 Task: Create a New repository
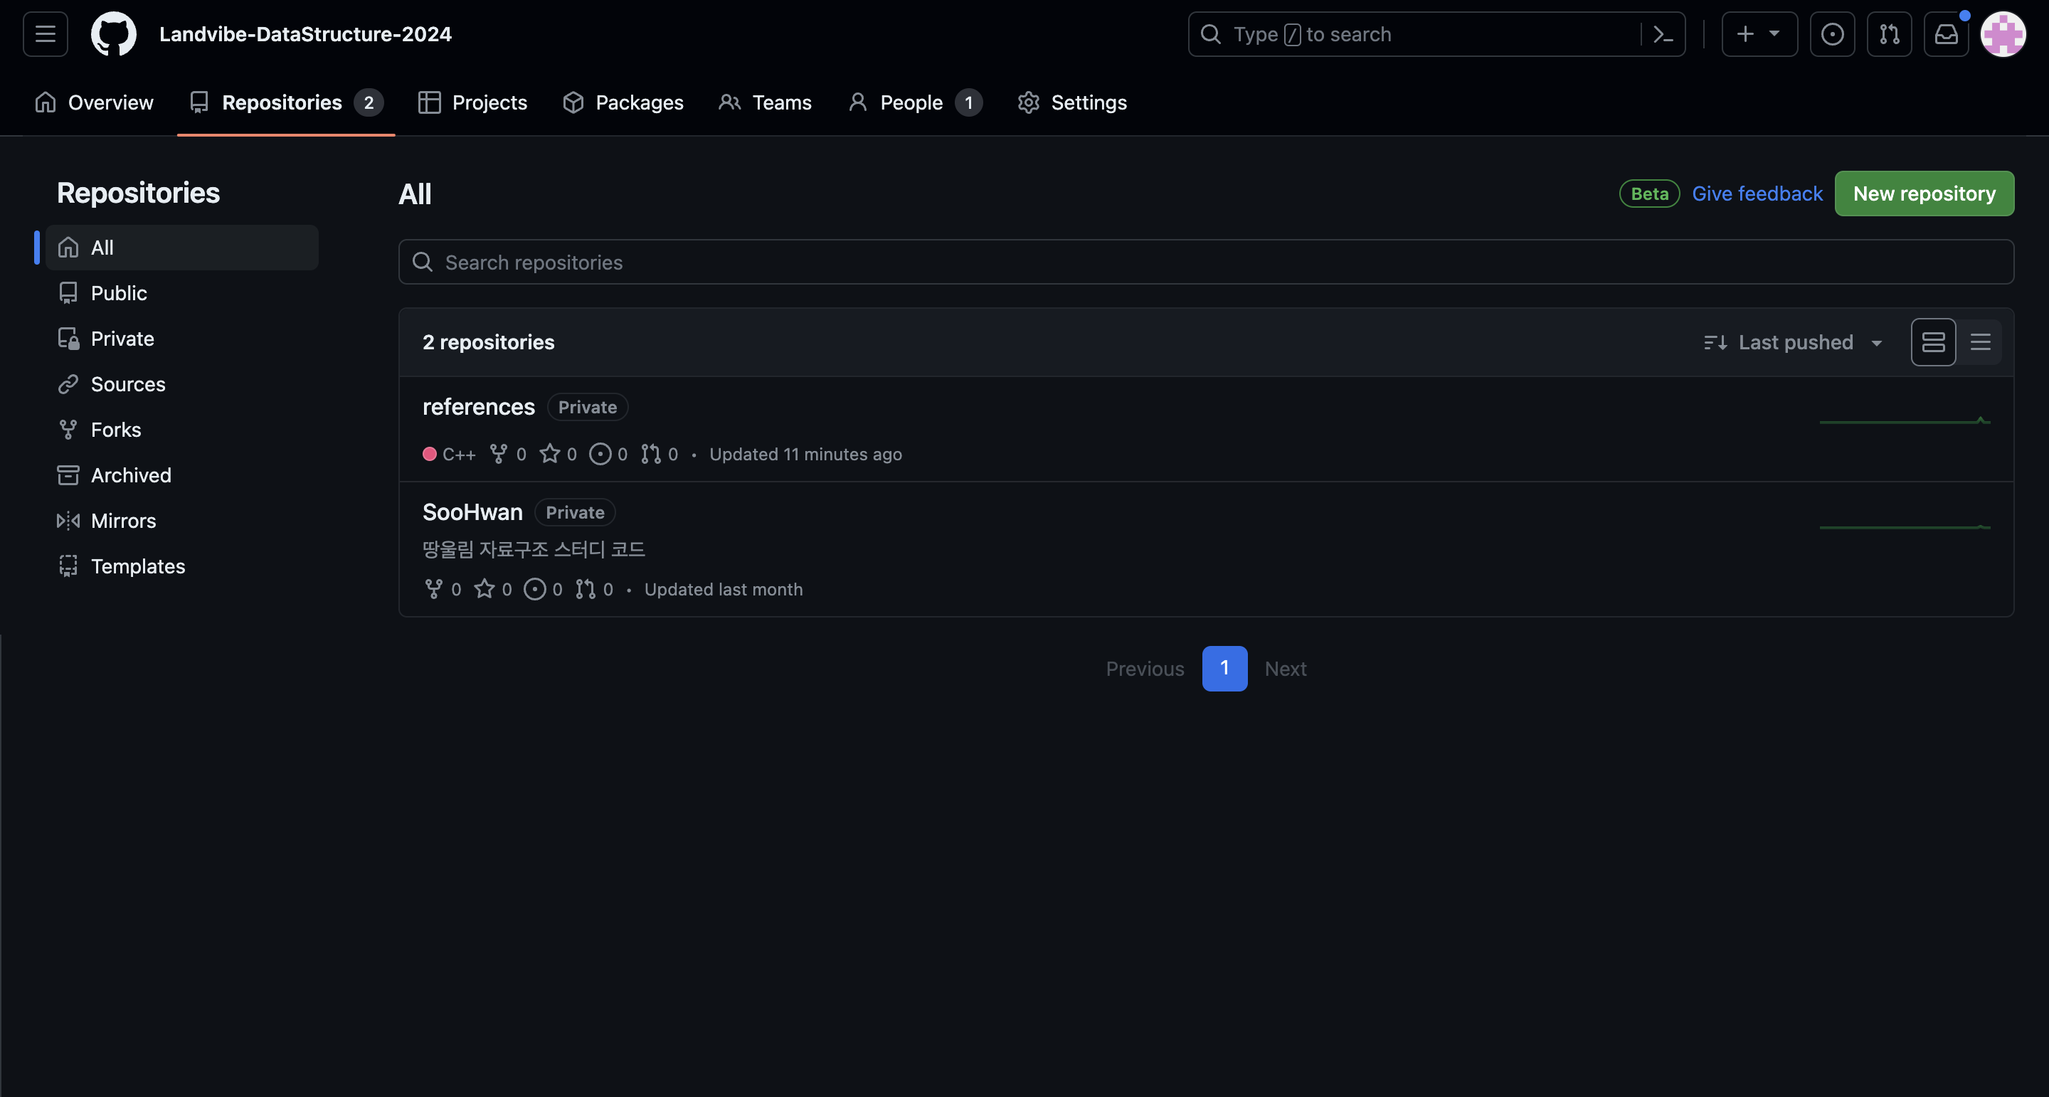tap(1924, 194)
